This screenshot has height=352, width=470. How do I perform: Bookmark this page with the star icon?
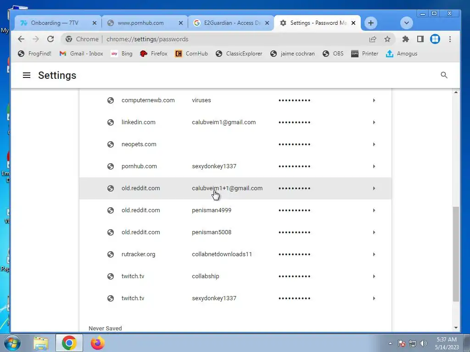click(x=387, y=39)
